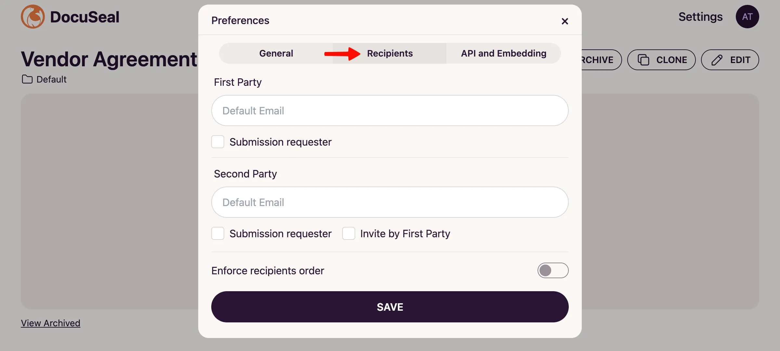The width and height of the screenshot is (780, 351).
Task: Click the Edit pencil icon
Action: [x=718, y=60]
